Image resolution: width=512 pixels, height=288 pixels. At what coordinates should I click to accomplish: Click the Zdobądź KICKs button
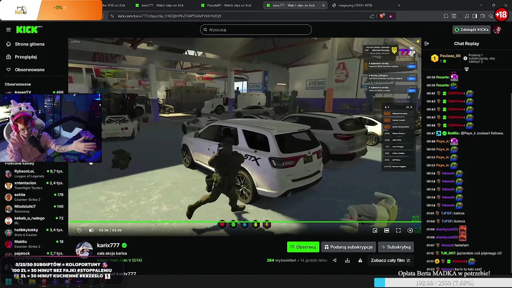[472, 30]
